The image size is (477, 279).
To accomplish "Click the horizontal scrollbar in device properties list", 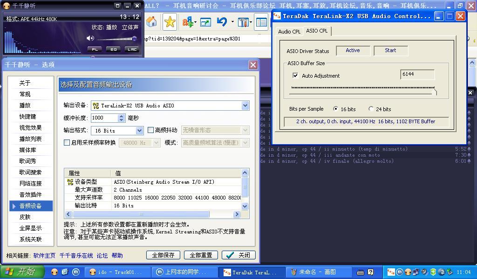I will [141, 214].
